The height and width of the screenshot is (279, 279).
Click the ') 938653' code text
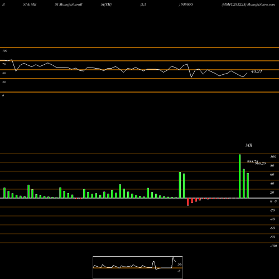click(186, 4)
